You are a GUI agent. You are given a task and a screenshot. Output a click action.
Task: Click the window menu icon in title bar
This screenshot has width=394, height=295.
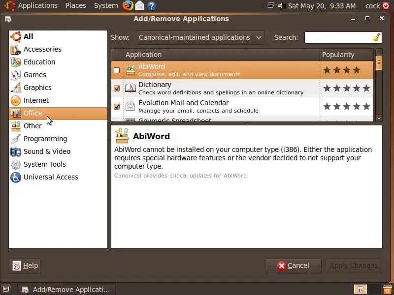point(8,19)
